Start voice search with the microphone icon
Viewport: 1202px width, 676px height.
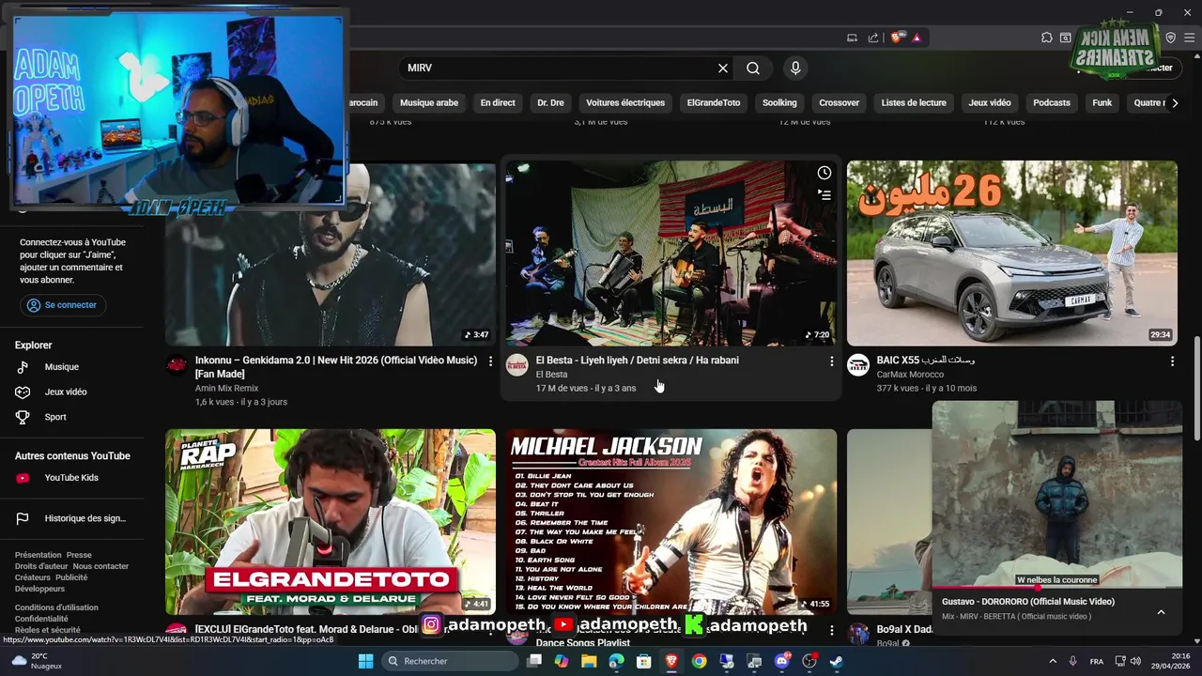click(795, 68)
